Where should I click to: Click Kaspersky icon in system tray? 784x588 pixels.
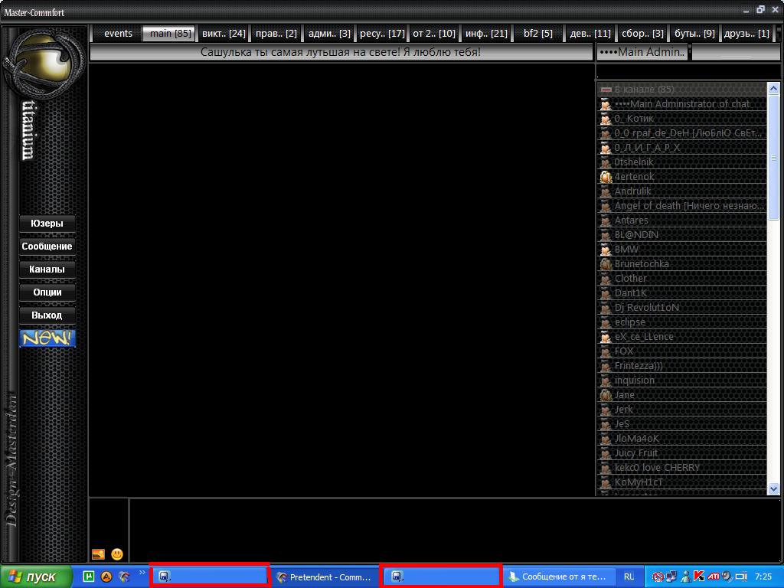pyautogui.click(x=698, y=577)
